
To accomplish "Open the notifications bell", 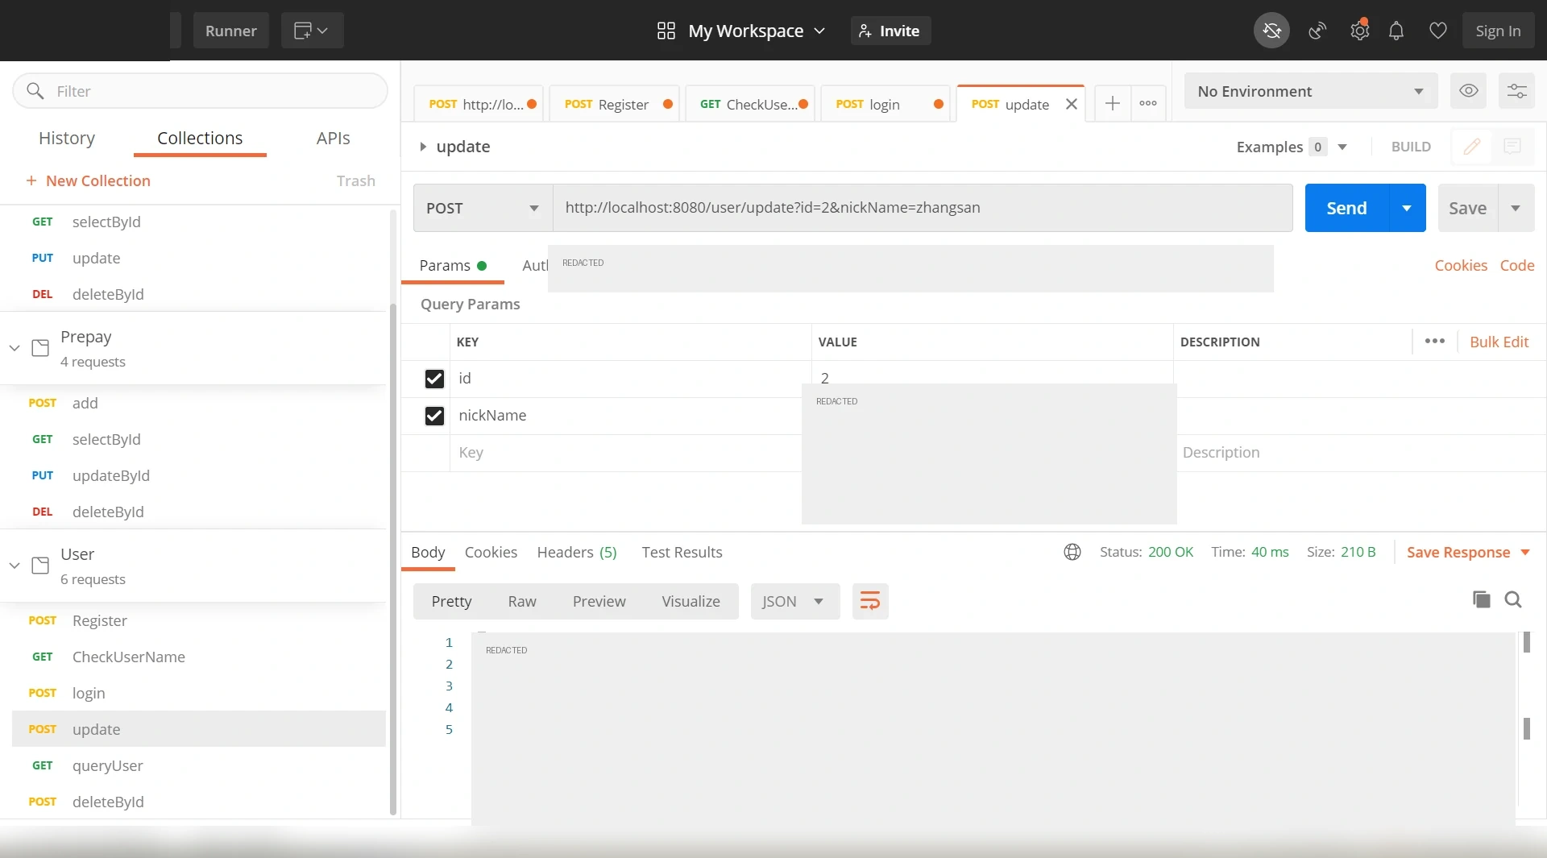I will (1396, 31).
